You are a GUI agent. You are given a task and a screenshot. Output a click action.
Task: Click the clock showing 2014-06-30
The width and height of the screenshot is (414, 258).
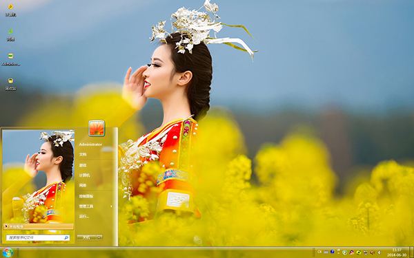[397, 252]
